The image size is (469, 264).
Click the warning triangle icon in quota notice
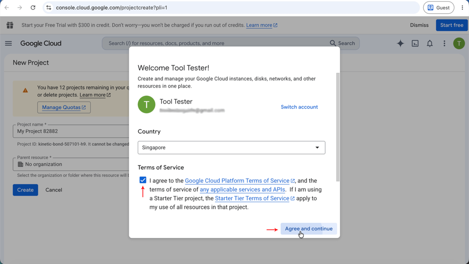25,90
